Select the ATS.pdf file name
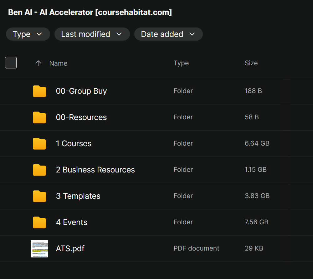313x279 pixels. (x=70, y=249)
